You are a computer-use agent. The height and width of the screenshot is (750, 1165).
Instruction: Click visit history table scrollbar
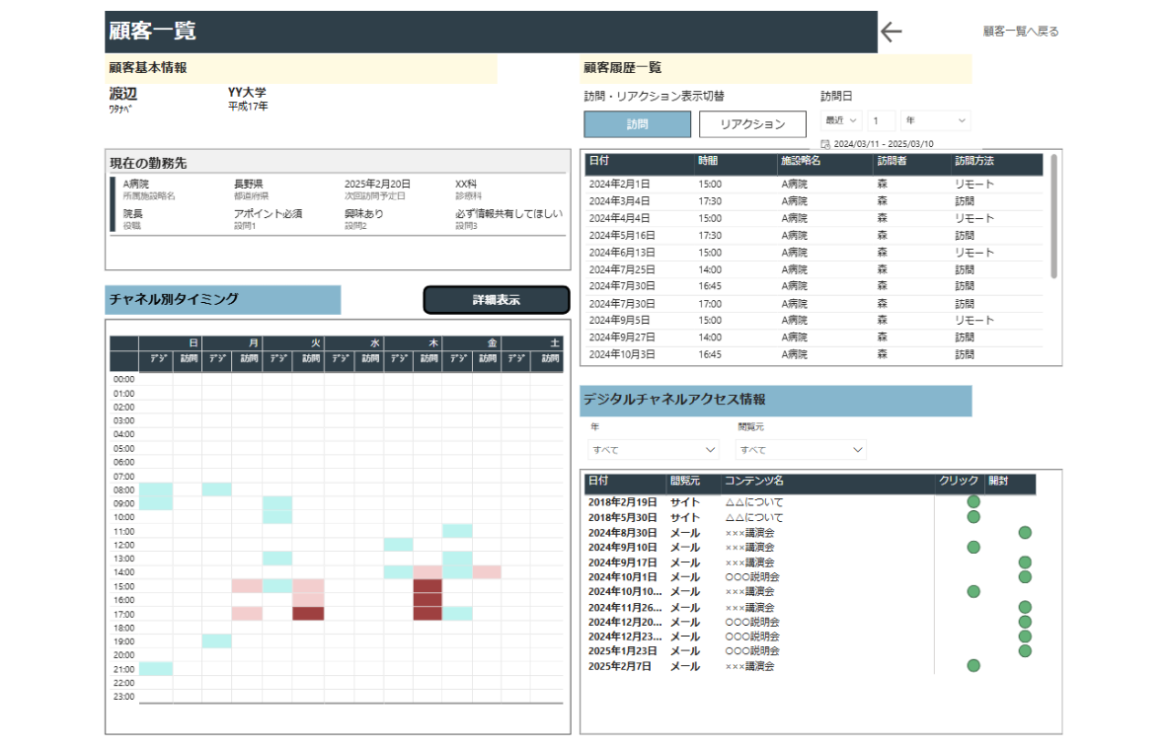tap(1052, 217)
